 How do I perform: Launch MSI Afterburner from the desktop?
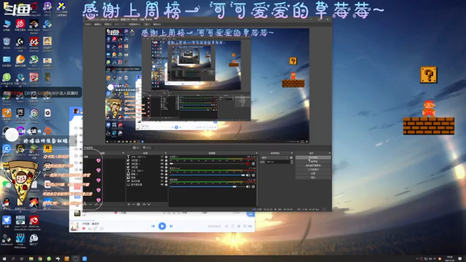34,62
